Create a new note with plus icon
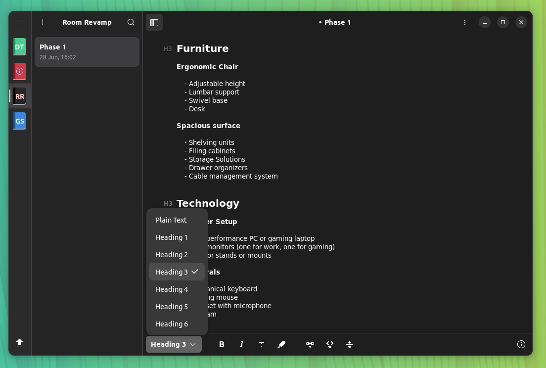 (43, 22)
